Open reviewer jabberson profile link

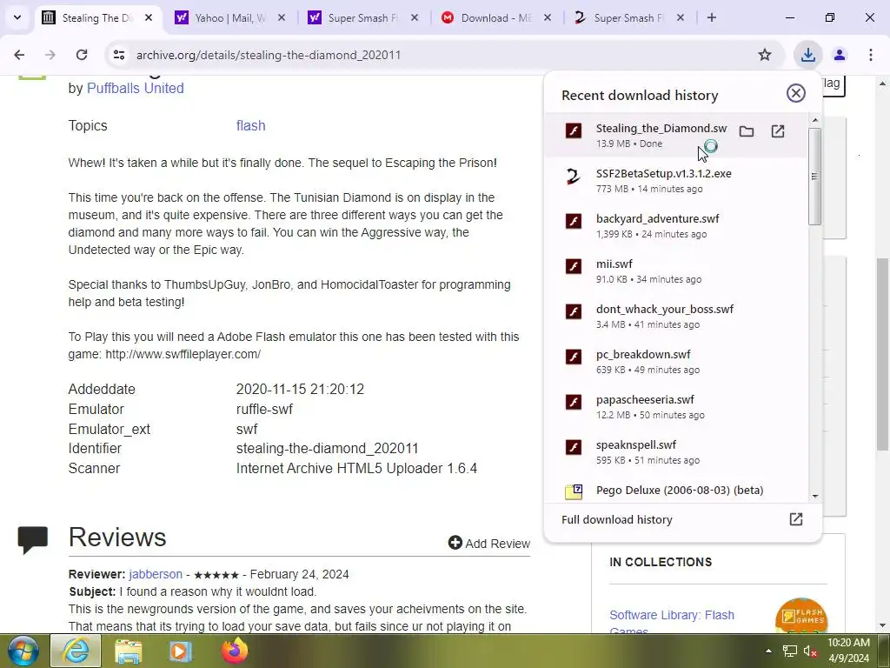click(x=156, y=574)
